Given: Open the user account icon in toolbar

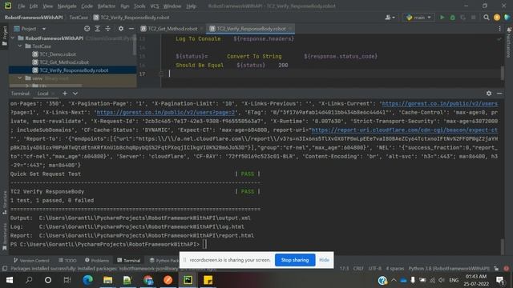Looking at the screenshot, I should click(390, 18).
